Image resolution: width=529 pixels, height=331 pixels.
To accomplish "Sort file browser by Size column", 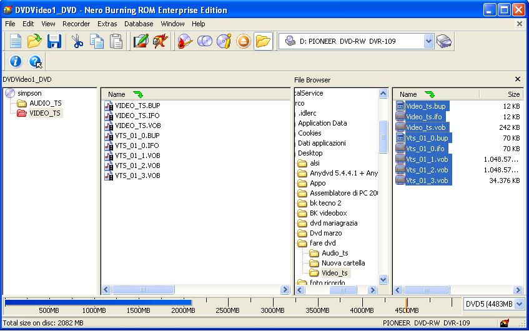I will pyautogui.click(x=502, y=94).
